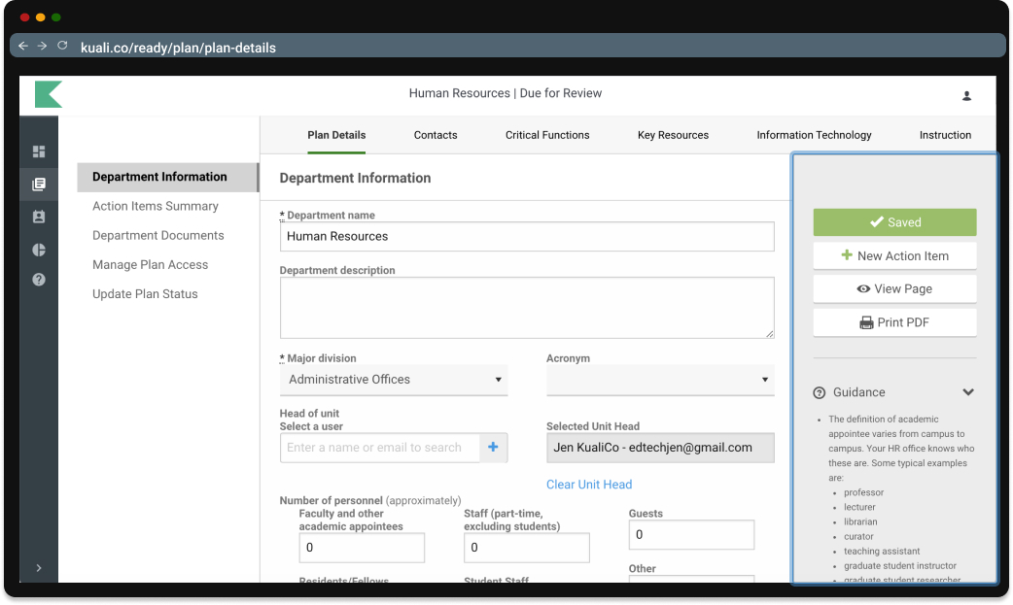Open the dashboard grid icon in sidebar

click(39, 151)
